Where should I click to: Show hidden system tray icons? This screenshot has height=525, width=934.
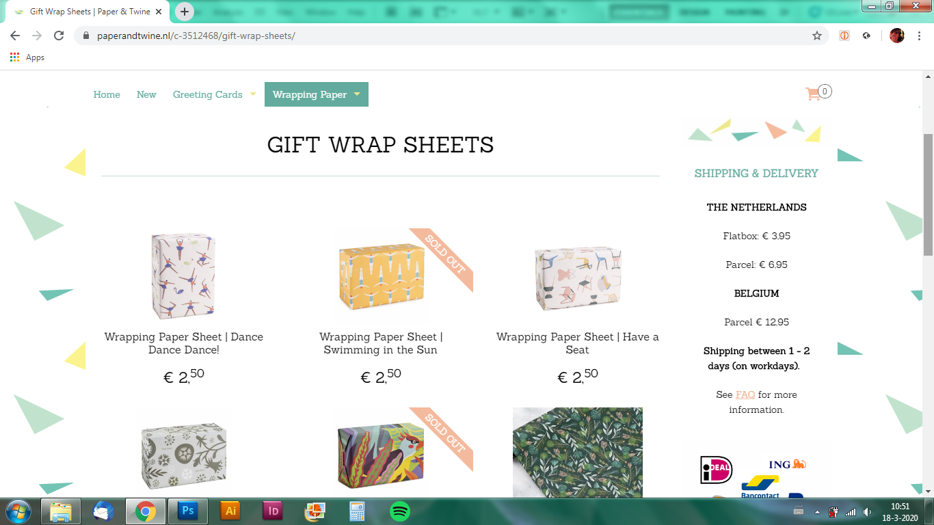(817, 511)
